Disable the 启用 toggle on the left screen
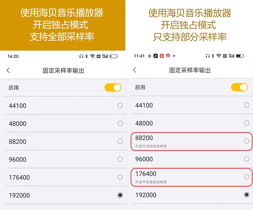 click(x=113, y=88)
